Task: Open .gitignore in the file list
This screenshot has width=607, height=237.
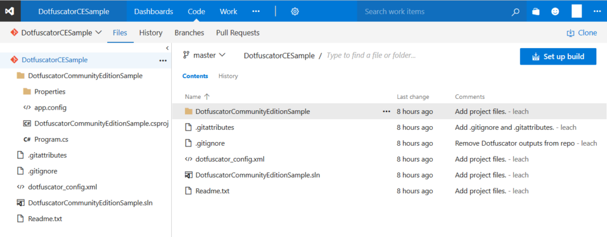Action: click(x=210, y=143)
